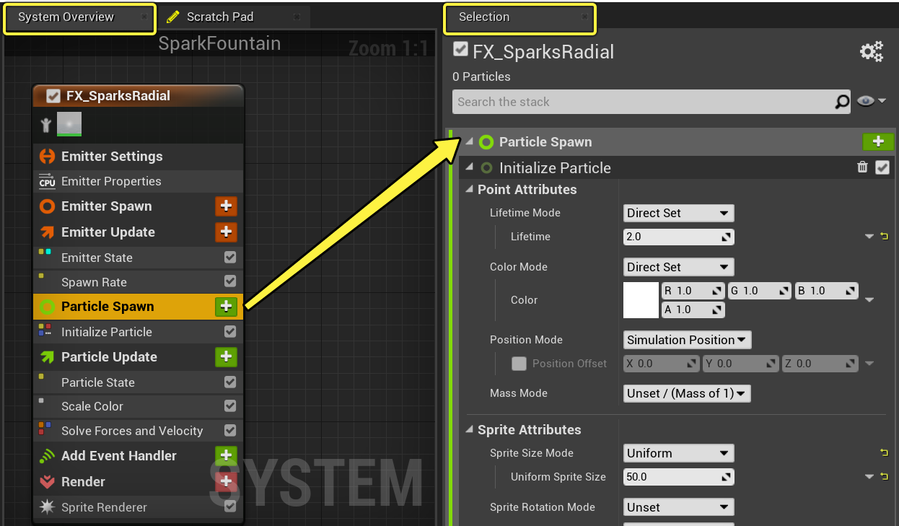This screenshot has height=526, width=899.
Task: Click the Add Event Handler signal icon
Action: point(47,456)
